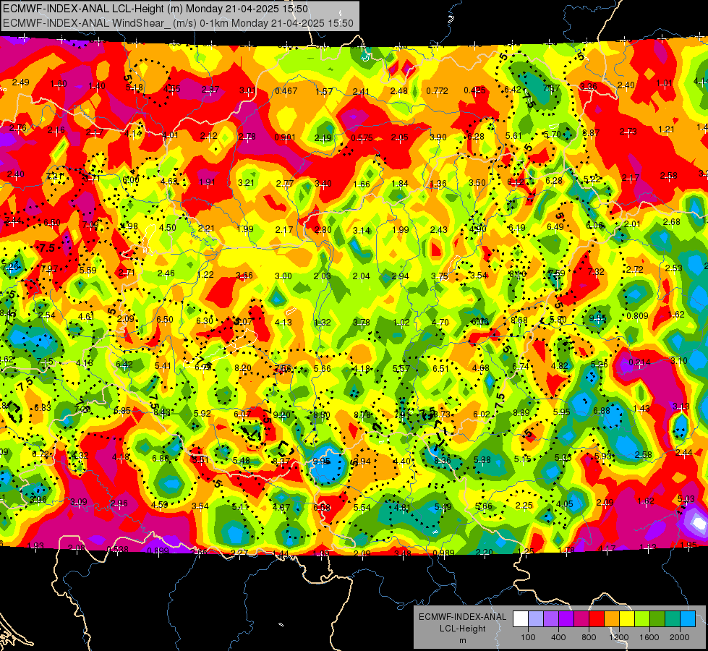Image resolution: width=708 pixels, height=651 pixels.
Task: Click the wind shear value 0.425
Action: 474,90
